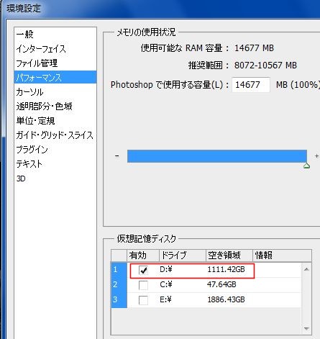
Task: Enable the C:¥ scratch disk checkbox
Action: tap(143, 285)
